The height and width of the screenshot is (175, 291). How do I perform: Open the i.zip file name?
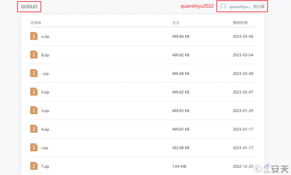pos(45,148)
